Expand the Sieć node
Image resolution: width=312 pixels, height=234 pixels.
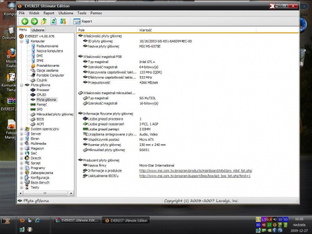pyautogui.click(x=21, y=154)
